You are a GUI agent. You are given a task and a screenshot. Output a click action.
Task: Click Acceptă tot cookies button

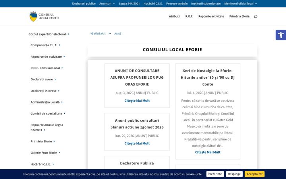point(255,174)
